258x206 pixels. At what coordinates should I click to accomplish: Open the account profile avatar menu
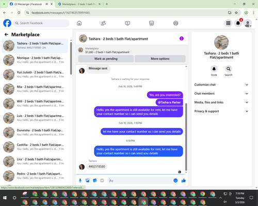248,24
